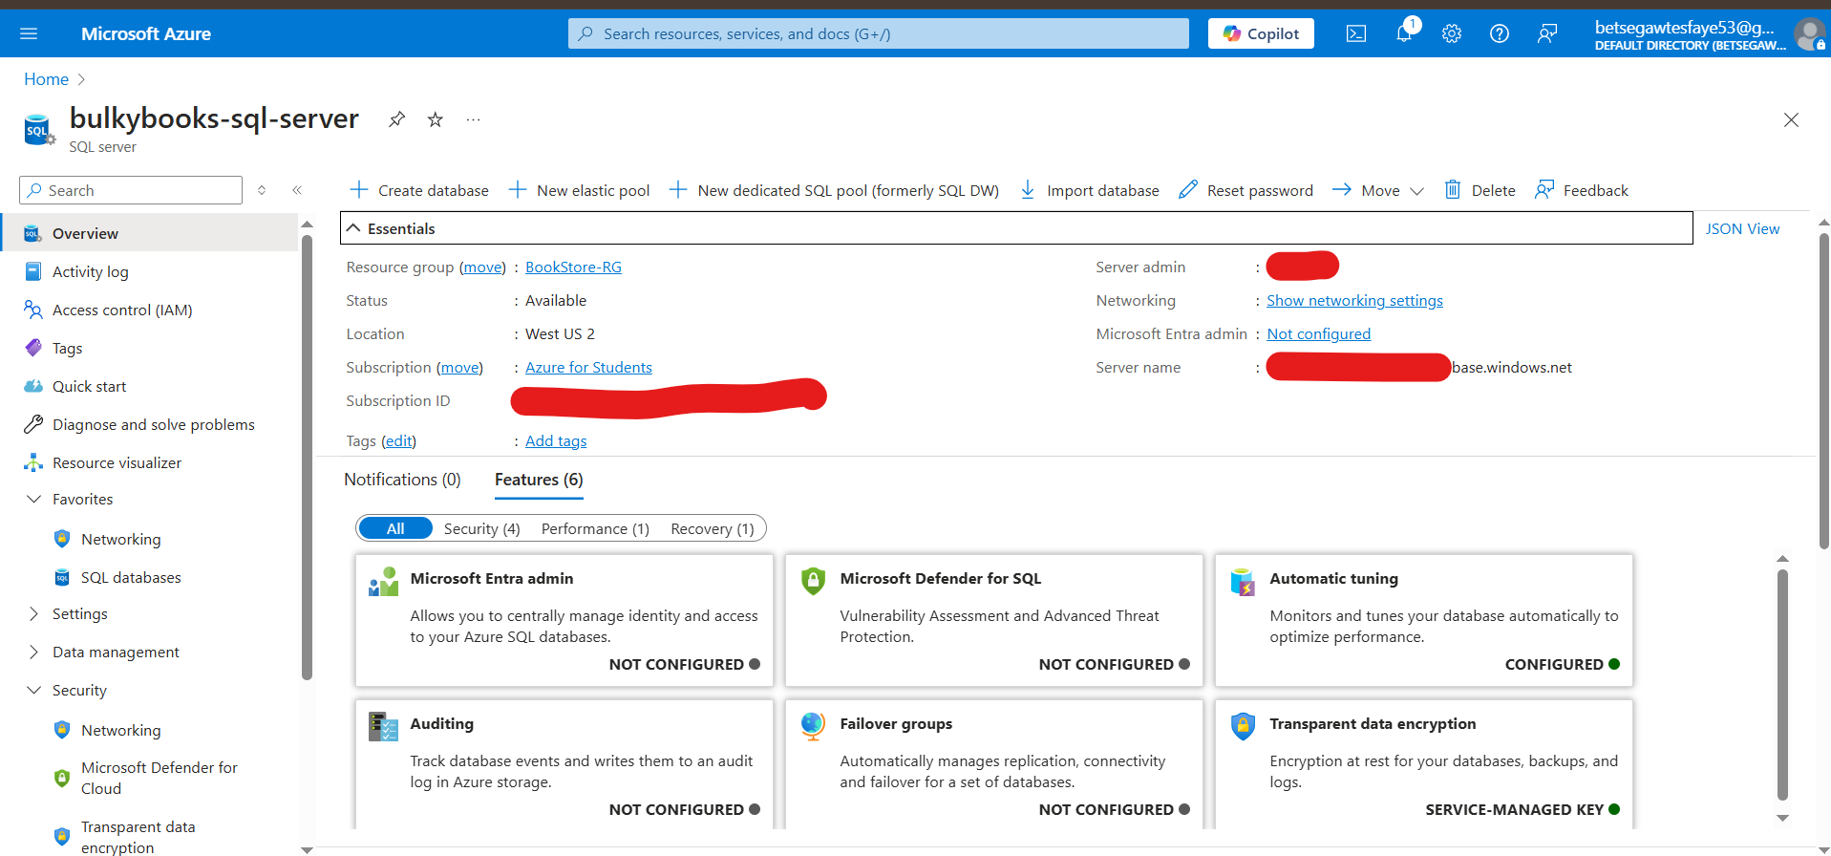Image resolution: width=1831 pixels, height=856 pixels.
Task: Open Failover groups feature card
Action: point(994,764)
